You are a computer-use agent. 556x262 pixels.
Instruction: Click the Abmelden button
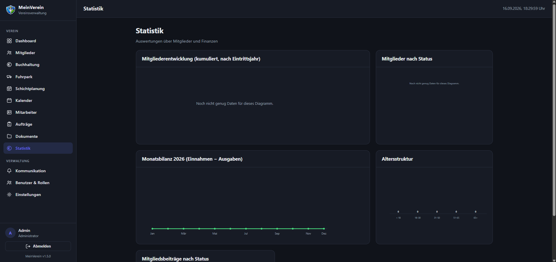click(x=38, y=246)
